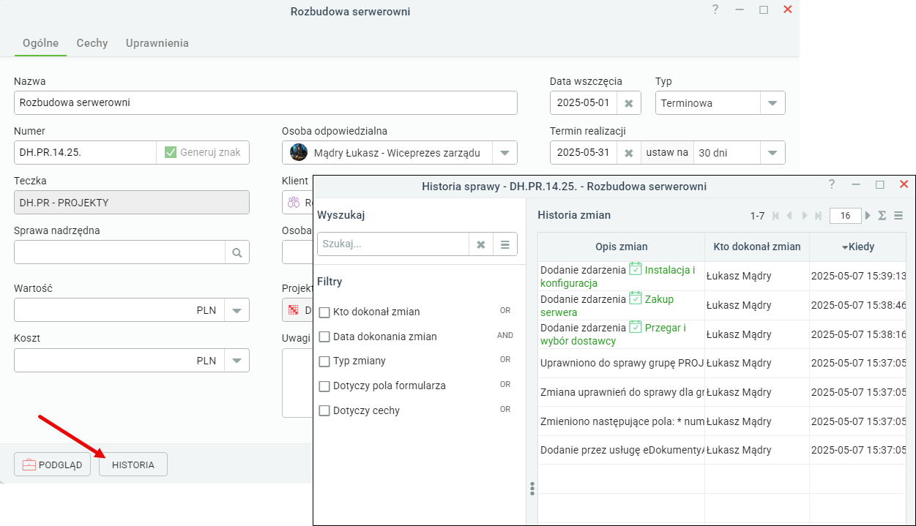Open help in Rozbudowa serwerowni window
This screenshot has width=916, height=526.
pos(715,10)
